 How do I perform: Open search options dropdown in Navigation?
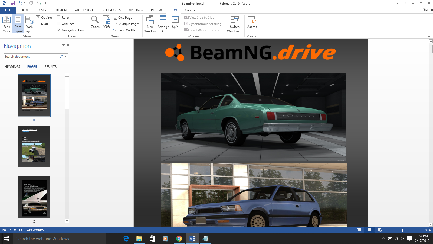[x=66, y=57]
